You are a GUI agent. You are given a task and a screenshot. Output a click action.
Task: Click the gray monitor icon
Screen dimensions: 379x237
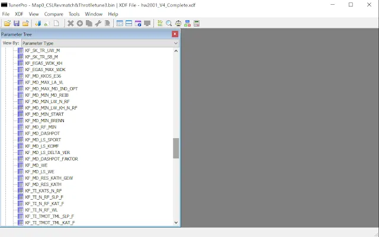click(147, 24)
